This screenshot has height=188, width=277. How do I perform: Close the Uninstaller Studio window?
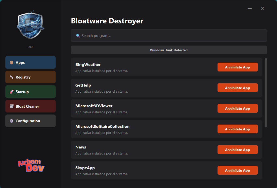263,8
